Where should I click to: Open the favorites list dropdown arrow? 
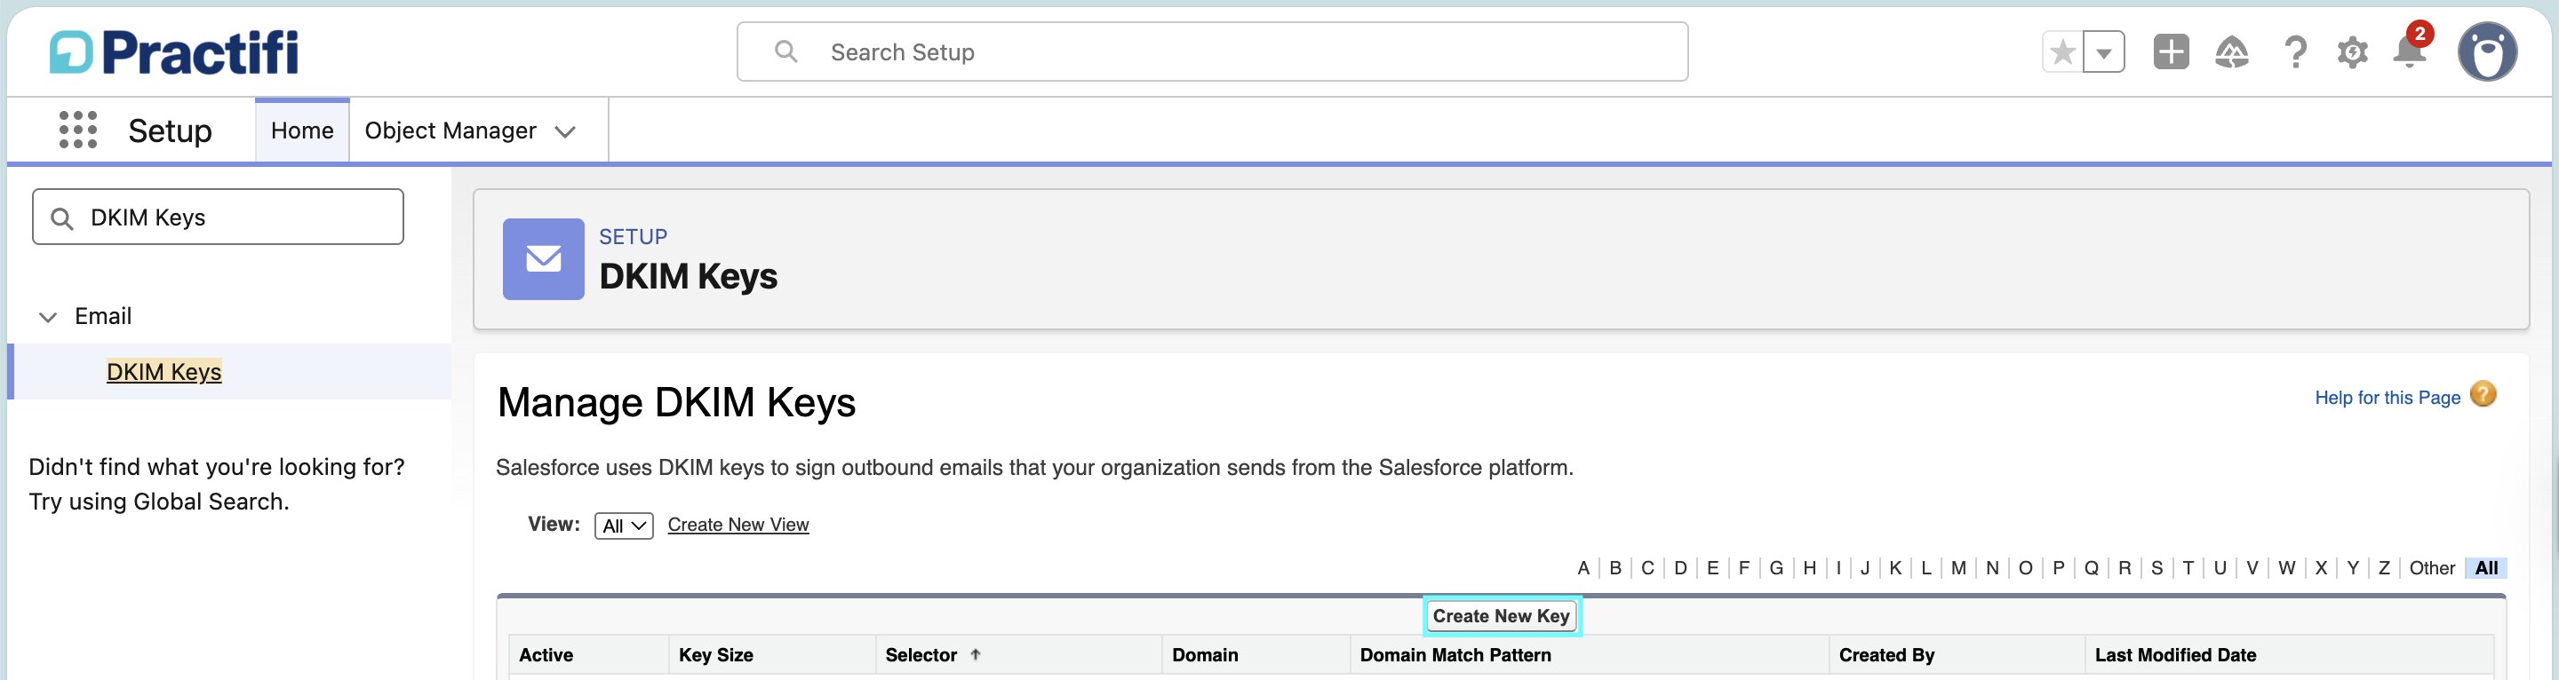coord(2104,51)
